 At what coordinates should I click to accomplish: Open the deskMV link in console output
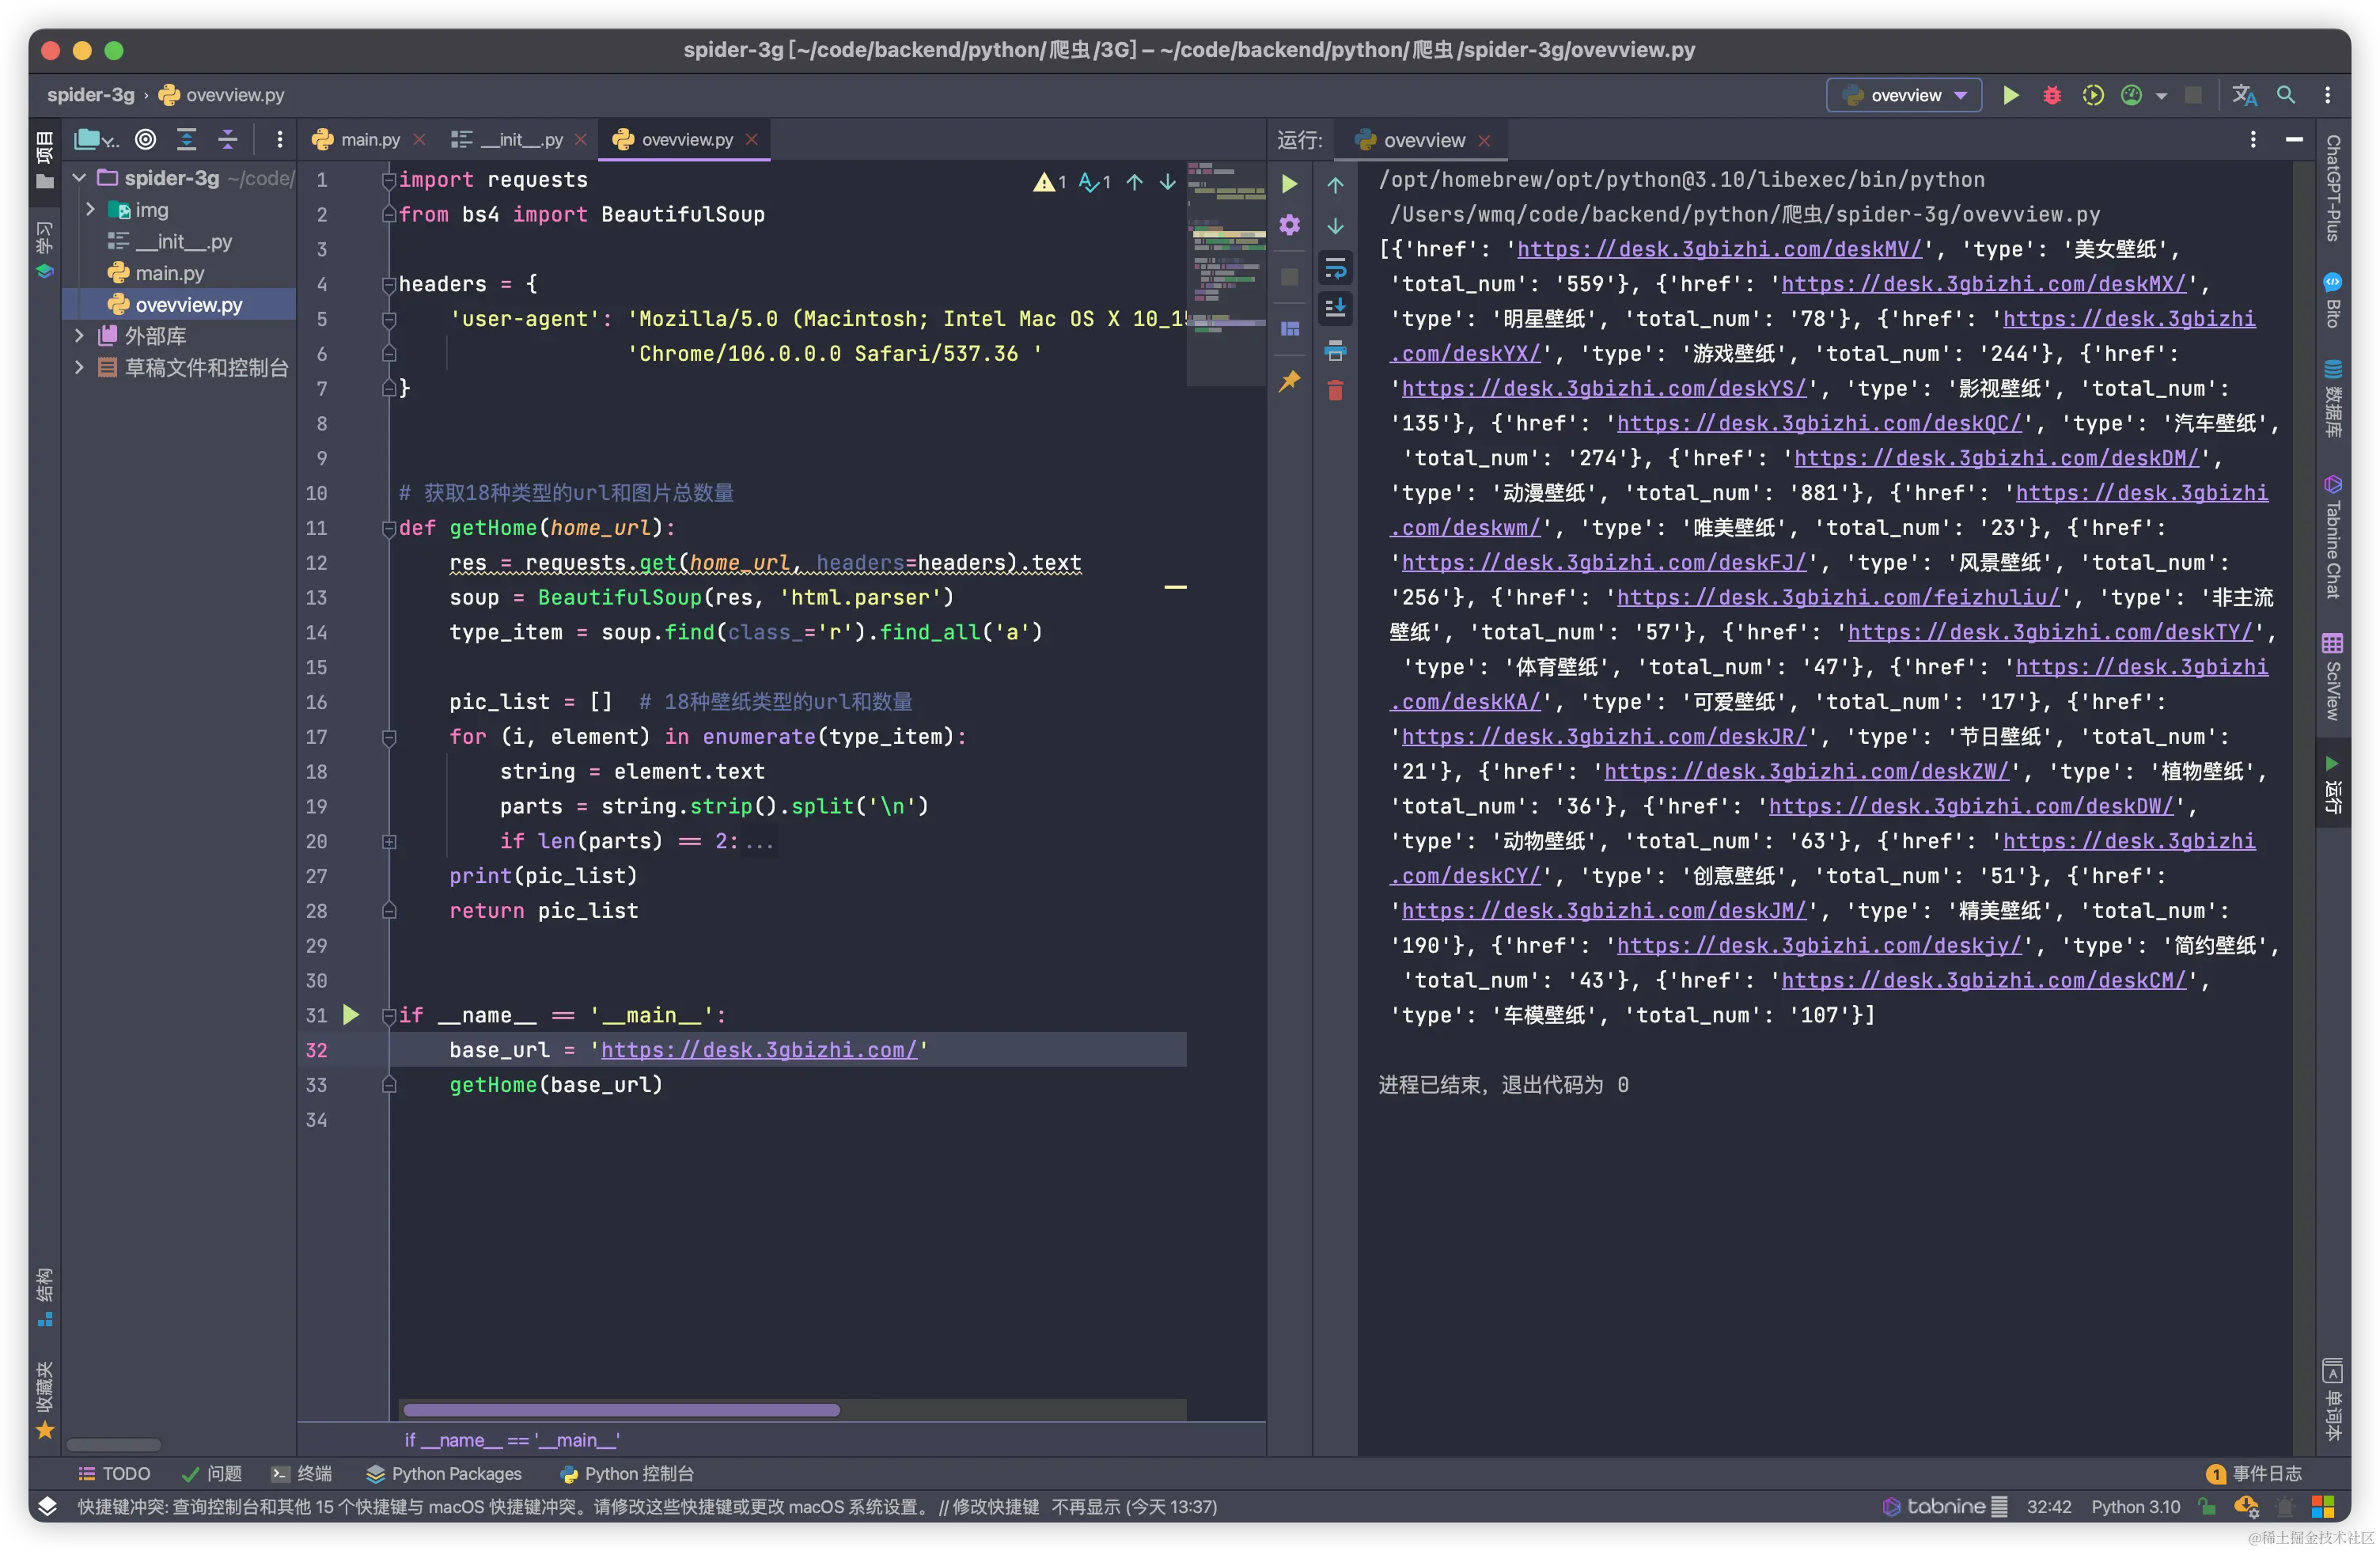(x=1719, y=249)
